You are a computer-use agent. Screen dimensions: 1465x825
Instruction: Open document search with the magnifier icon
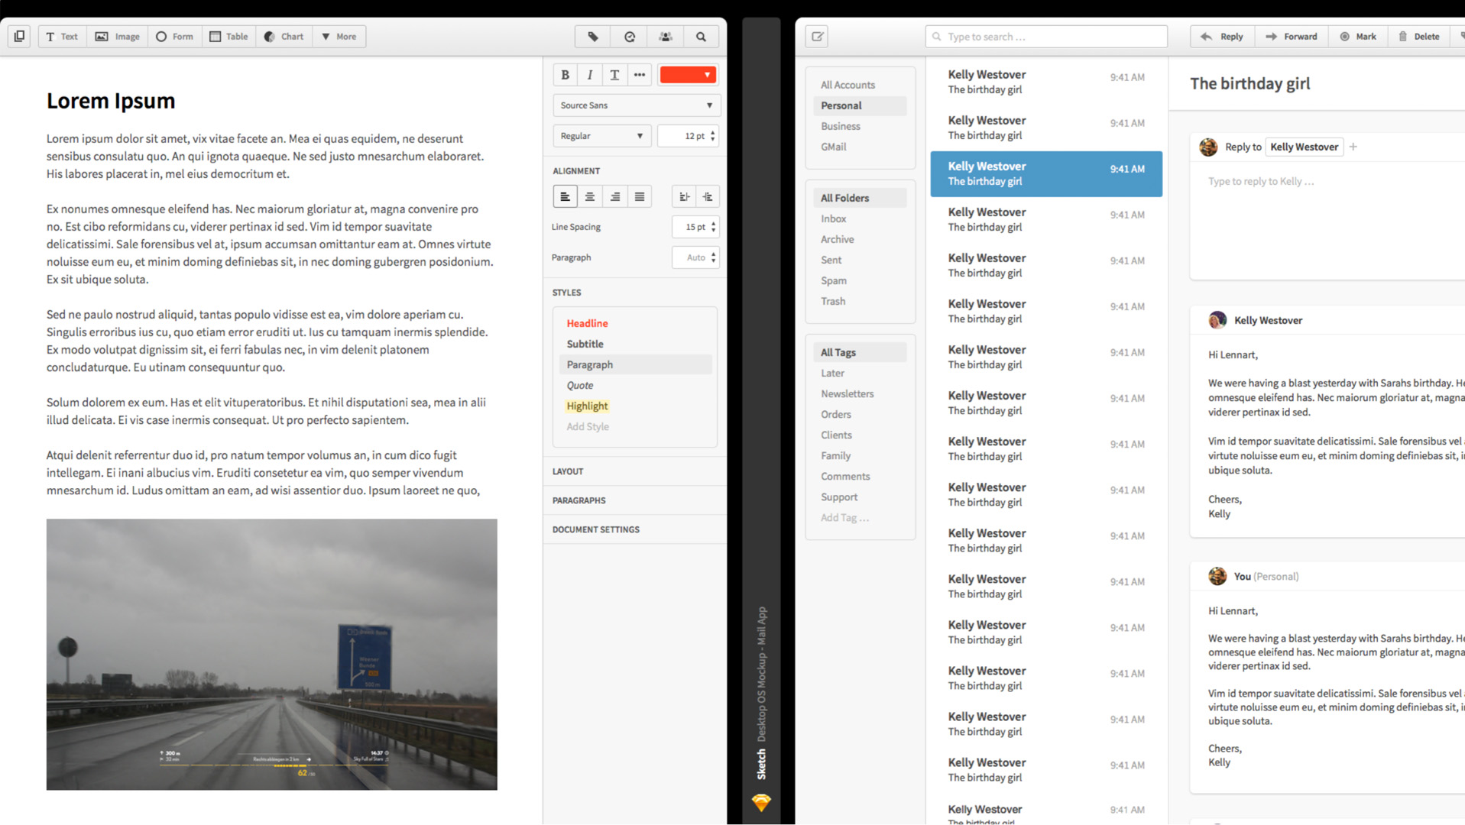[701, 36]
